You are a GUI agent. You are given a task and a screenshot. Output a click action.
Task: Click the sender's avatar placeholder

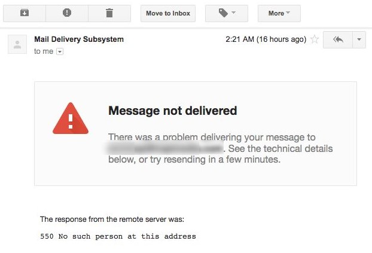[17, 44]
